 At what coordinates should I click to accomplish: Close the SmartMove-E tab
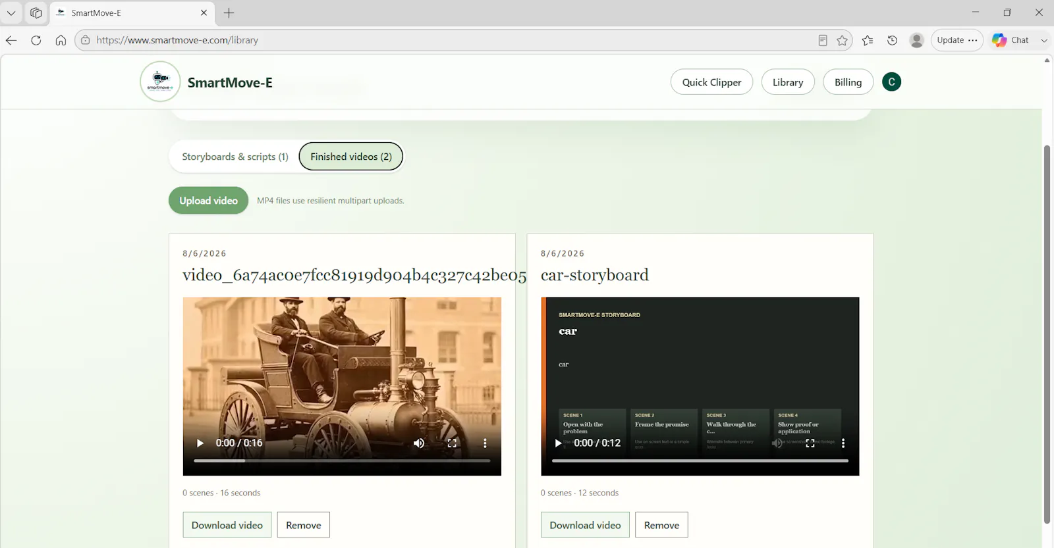pyautogui.click(x=204, y=12)
